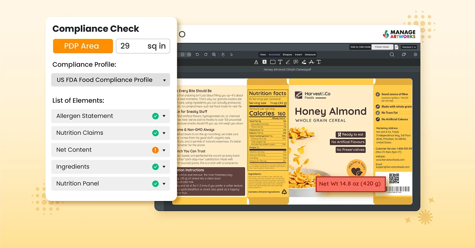Click the Ready to eat badge
Screen dimensions: 475x248
tap(351, 134)
